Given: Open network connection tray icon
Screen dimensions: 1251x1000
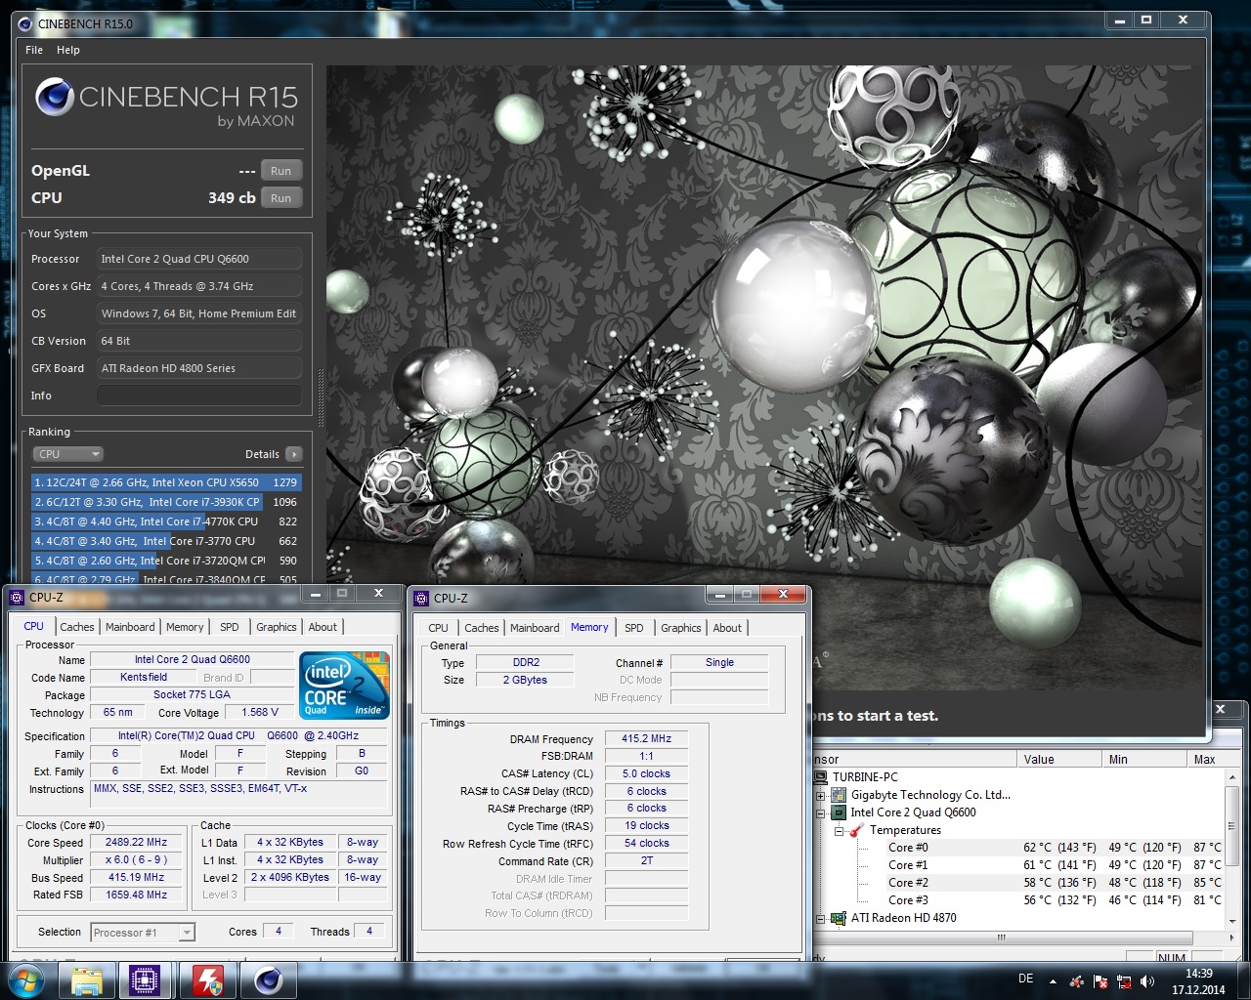Looking at the screenshot, I should tap(1124, 981).
